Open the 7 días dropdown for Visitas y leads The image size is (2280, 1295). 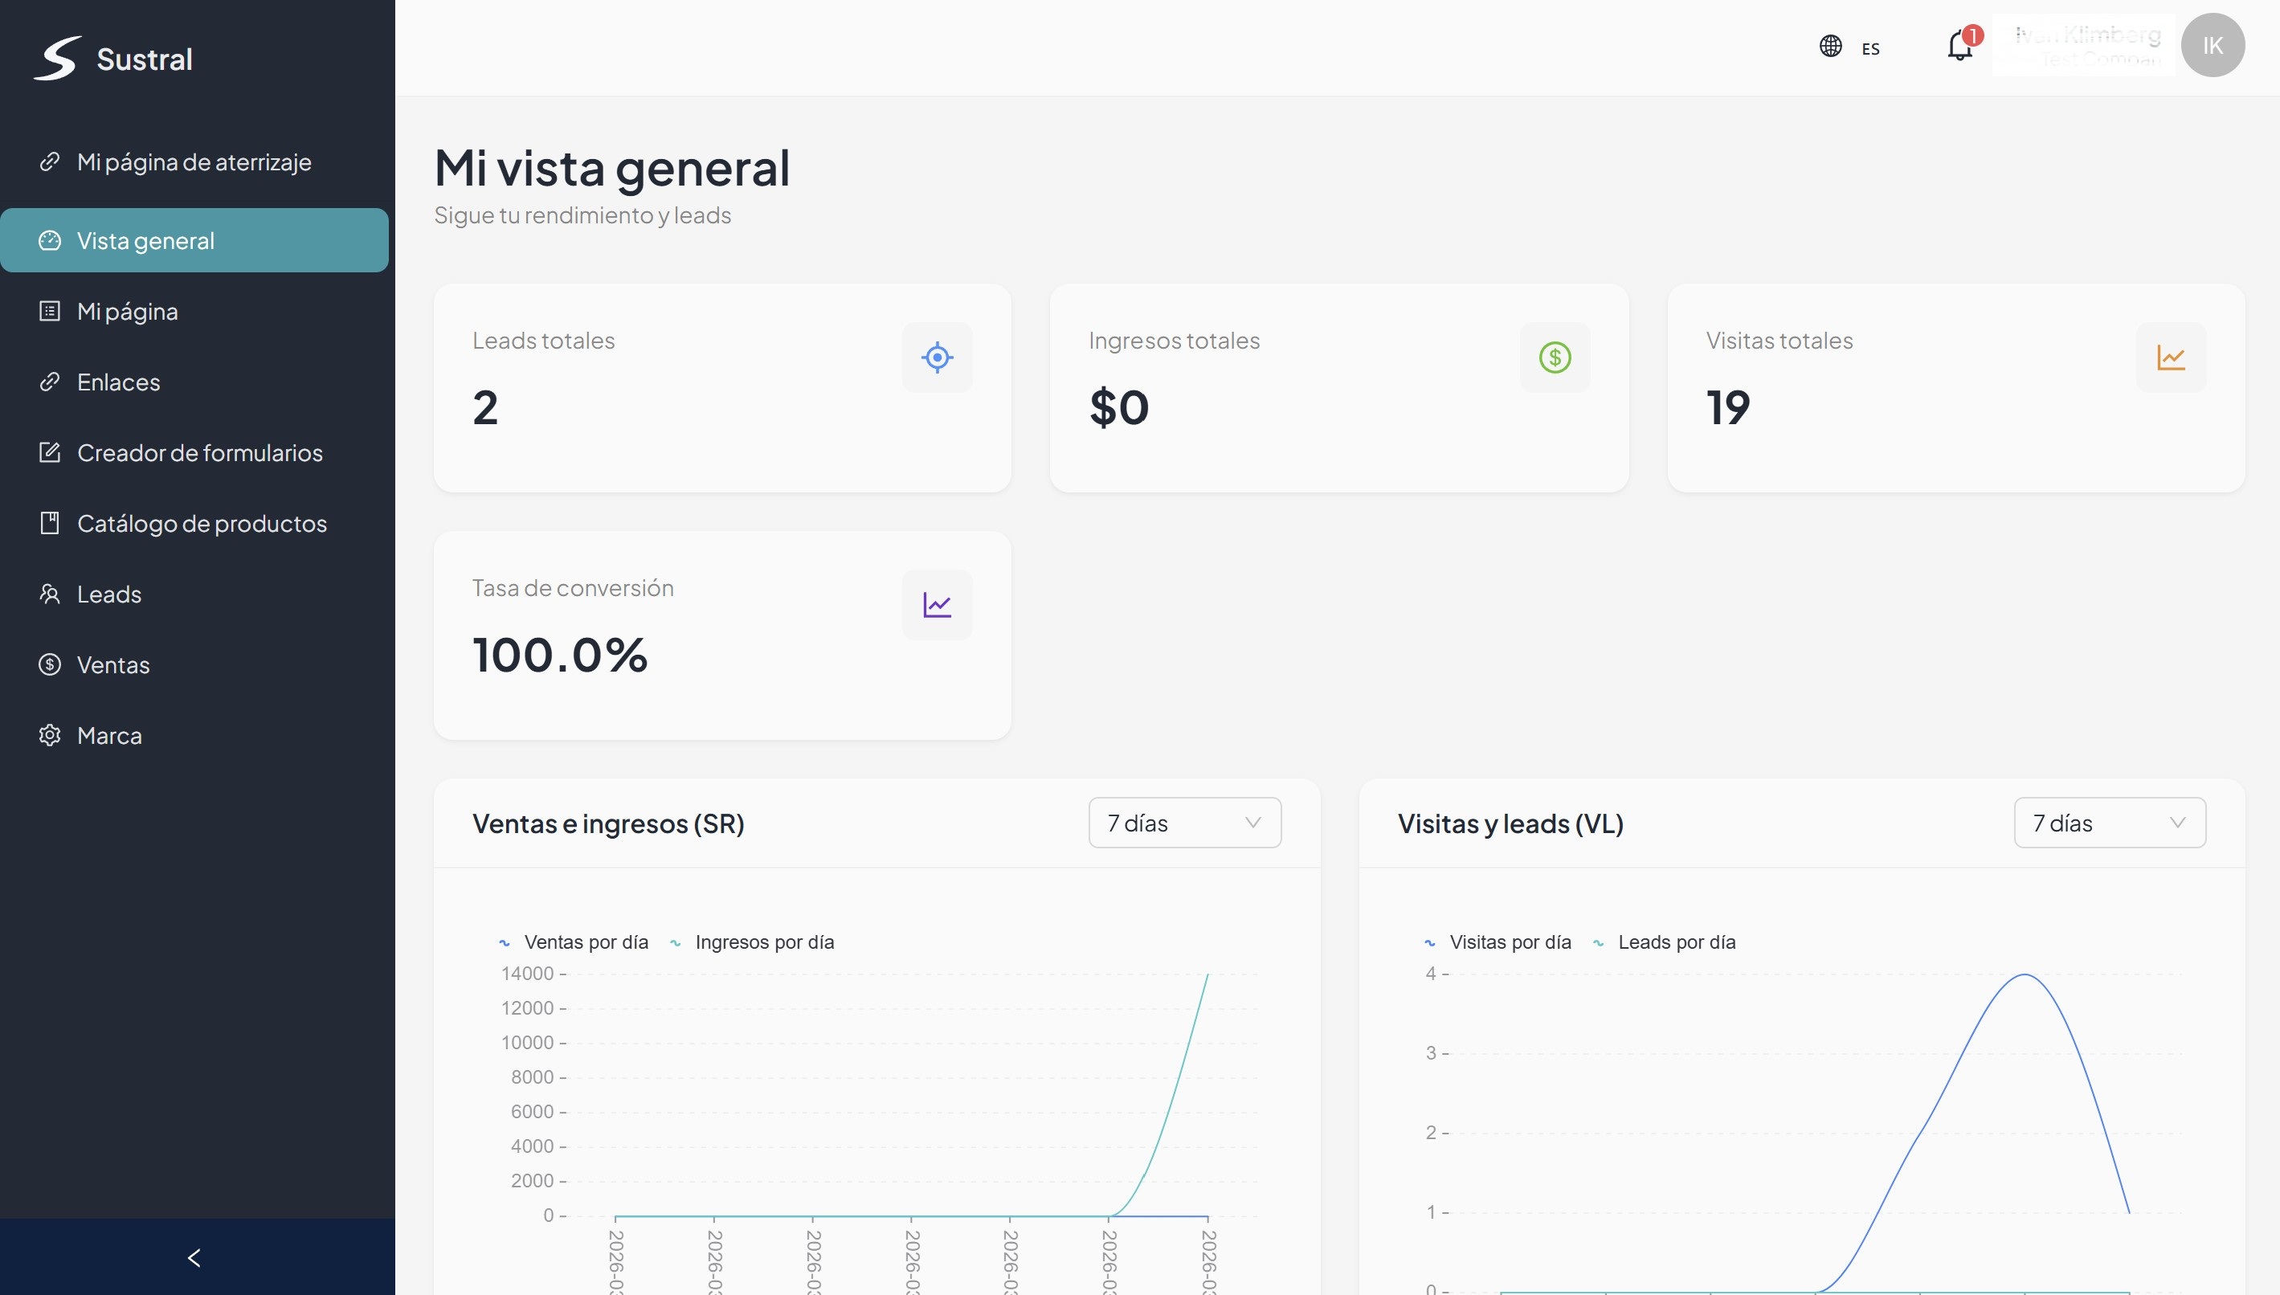[2109, 823]
